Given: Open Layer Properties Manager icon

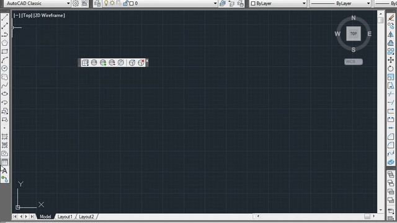Looking at the screenshot, I should (x=97, y=4).
